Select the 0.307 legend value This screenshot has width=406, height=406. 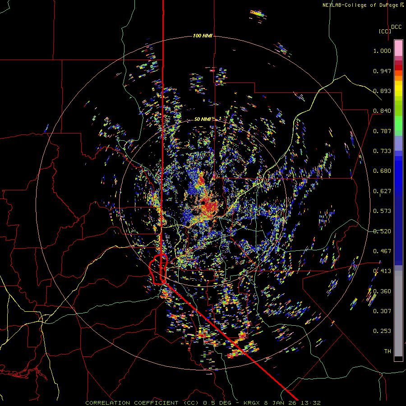click(x=382, y=311)
